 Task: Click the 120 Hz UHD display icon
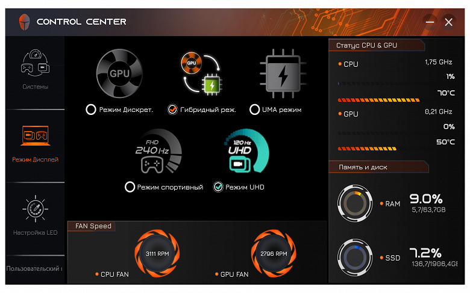pyautogui.click(x=246, y=151)
